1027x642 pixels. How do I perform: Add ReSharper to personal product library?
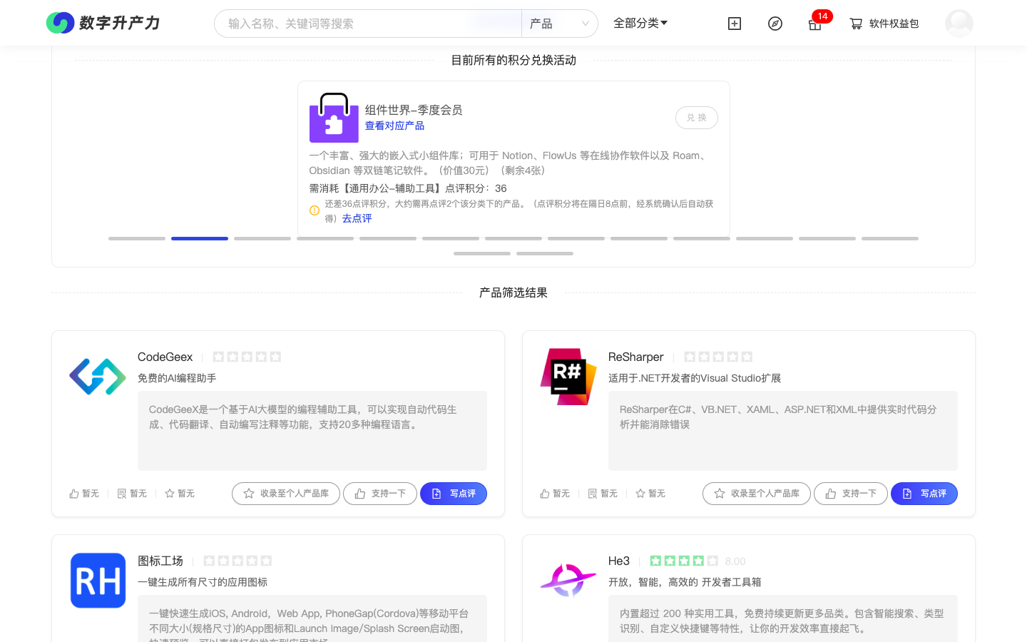point(757,494)
